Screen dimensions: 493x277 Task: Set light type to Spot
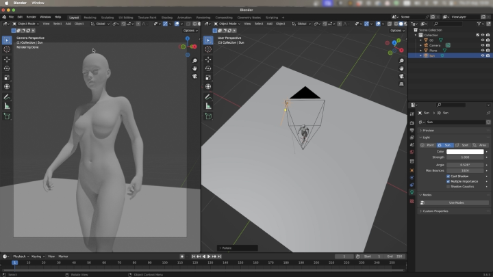tap(464, 145)
